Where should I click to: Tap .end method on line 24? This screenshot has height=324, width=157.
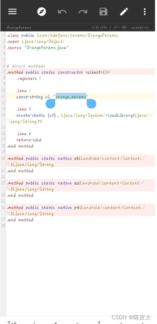[x=20, y=195]
